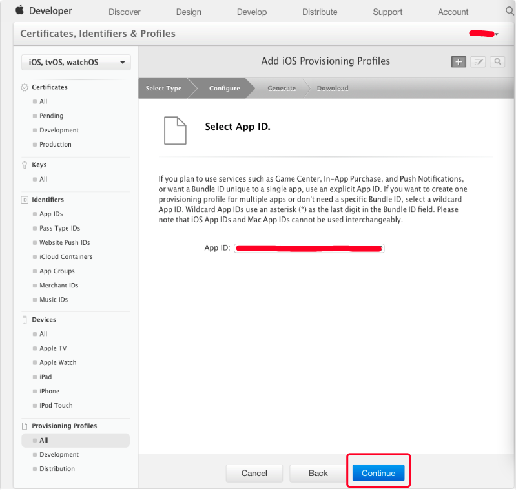Screen dimensions: 516x491
Task: Click the Developer home link
Action: (x=50, y=11)
